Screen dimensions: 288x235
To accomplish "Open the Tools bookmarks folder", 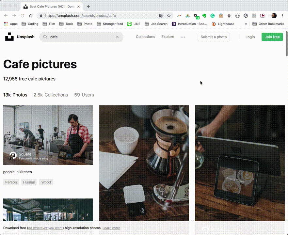I will [x=66, y=24].
